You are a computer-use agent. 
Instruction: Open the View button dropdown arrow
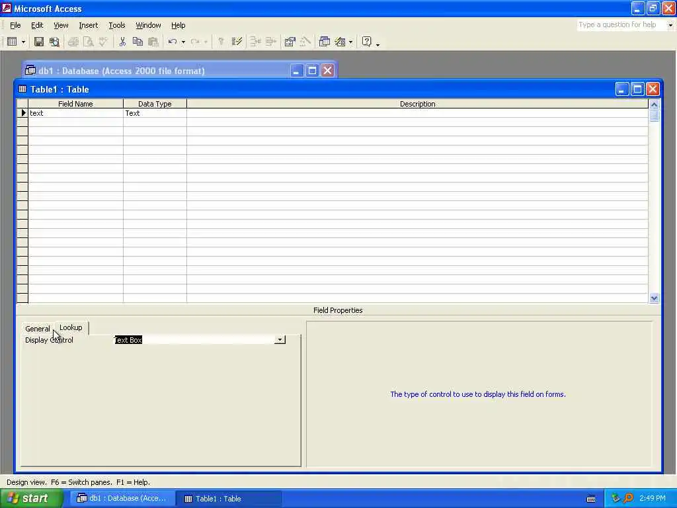point(23,42)
